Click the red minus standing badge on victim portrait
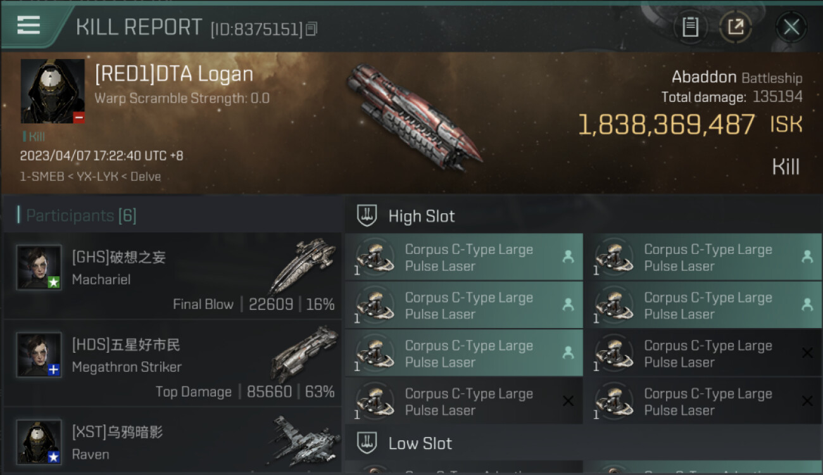The image size is (823, 475). tap(79, 117)
